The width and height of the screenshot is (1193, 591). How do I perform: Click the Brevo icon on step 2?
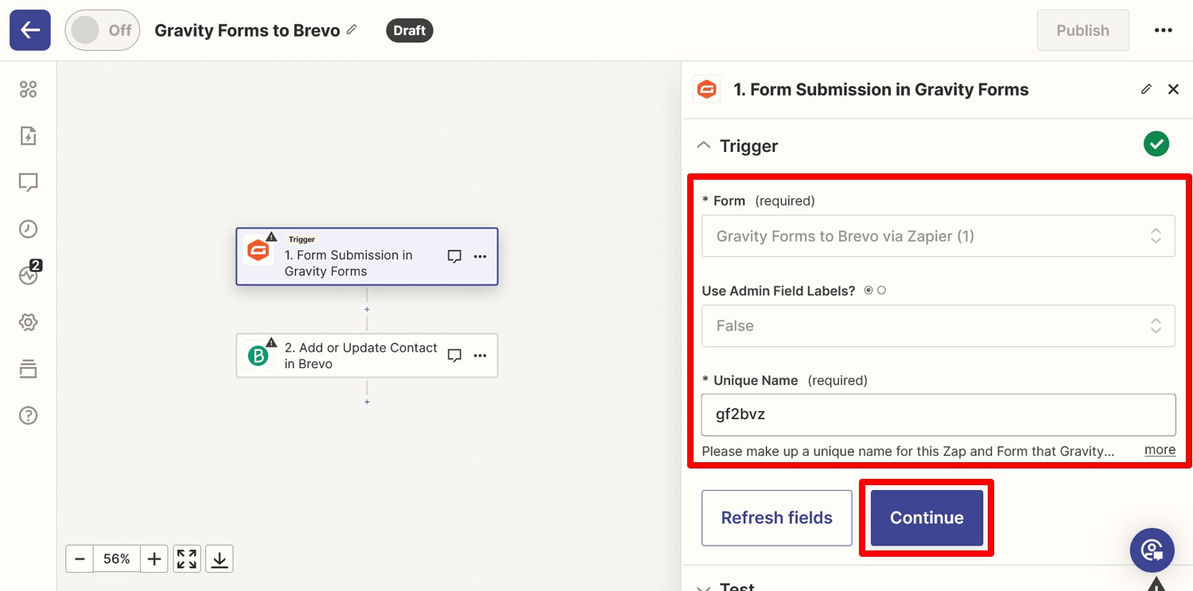pyautogui.click(x=258, y=356)
